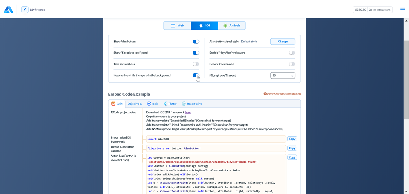Screen dimensions: 409x194
Task: Open View Swift documentation link
Action: tap(282, 94)
